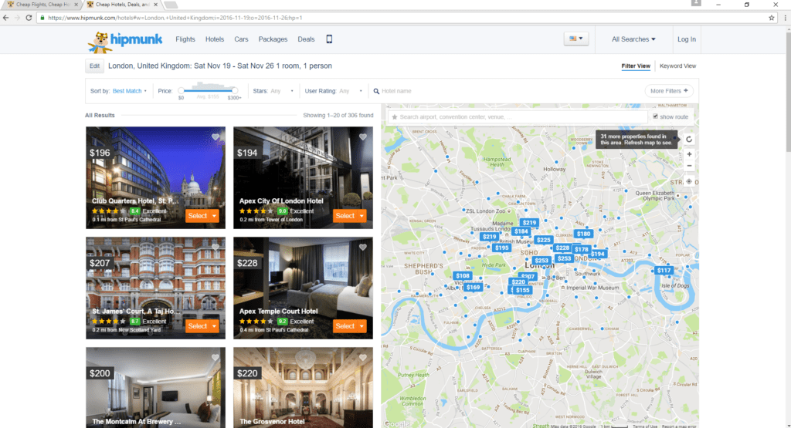The height and width of the screenshot is (428, 791).
Task: Expand the Stars filter dropdown
Action: tap(282, 91)
